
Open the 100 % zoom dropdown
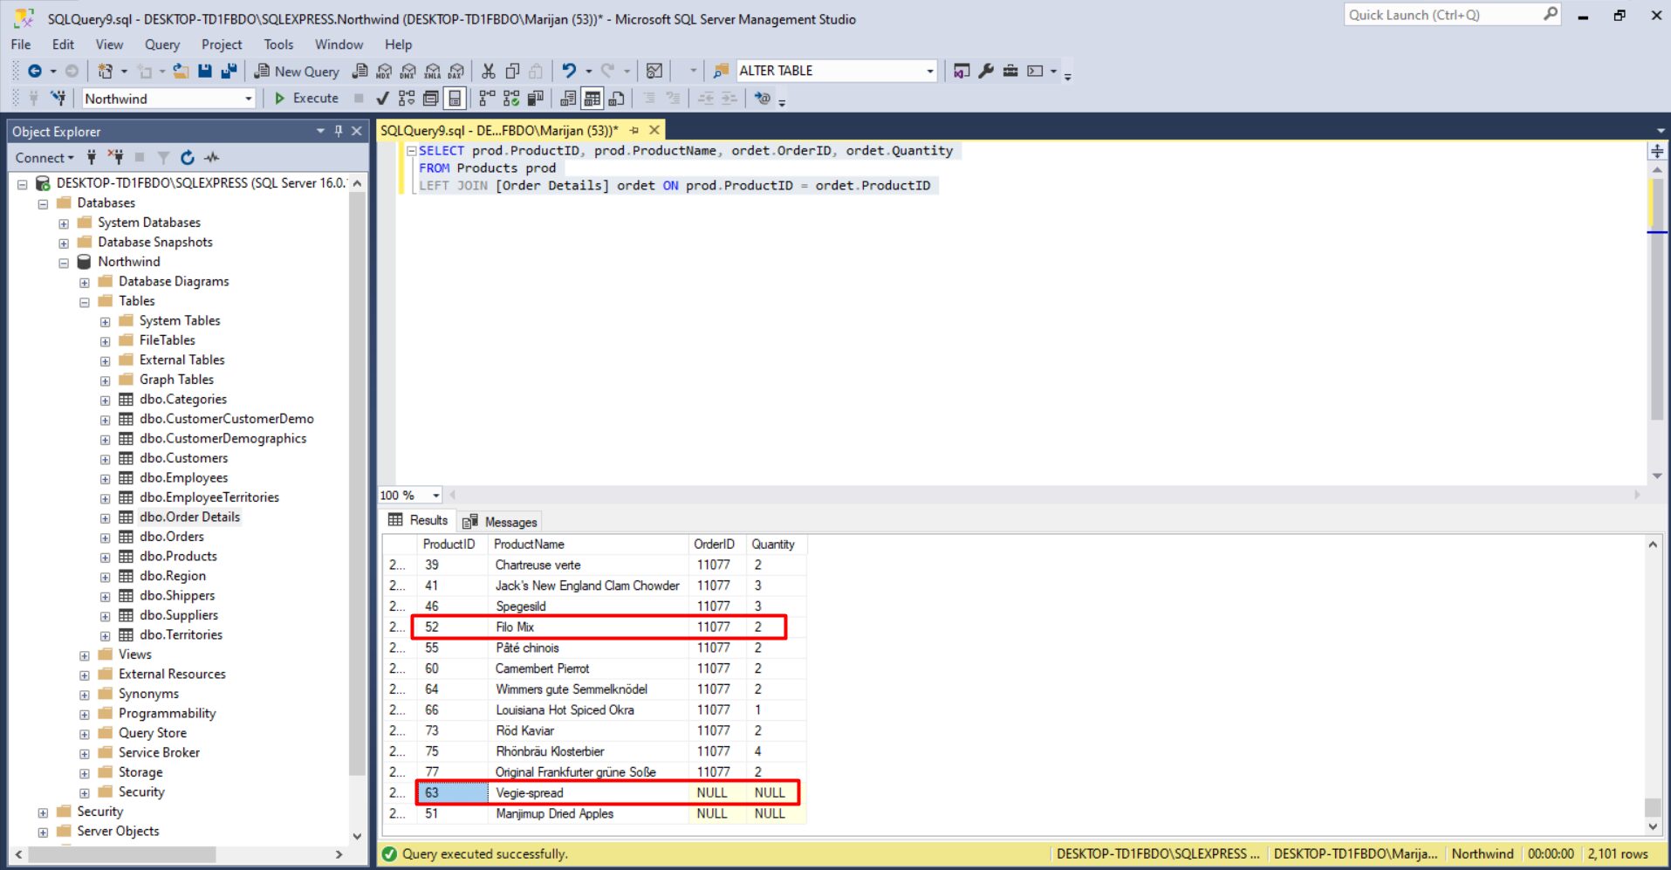[436, 495]
